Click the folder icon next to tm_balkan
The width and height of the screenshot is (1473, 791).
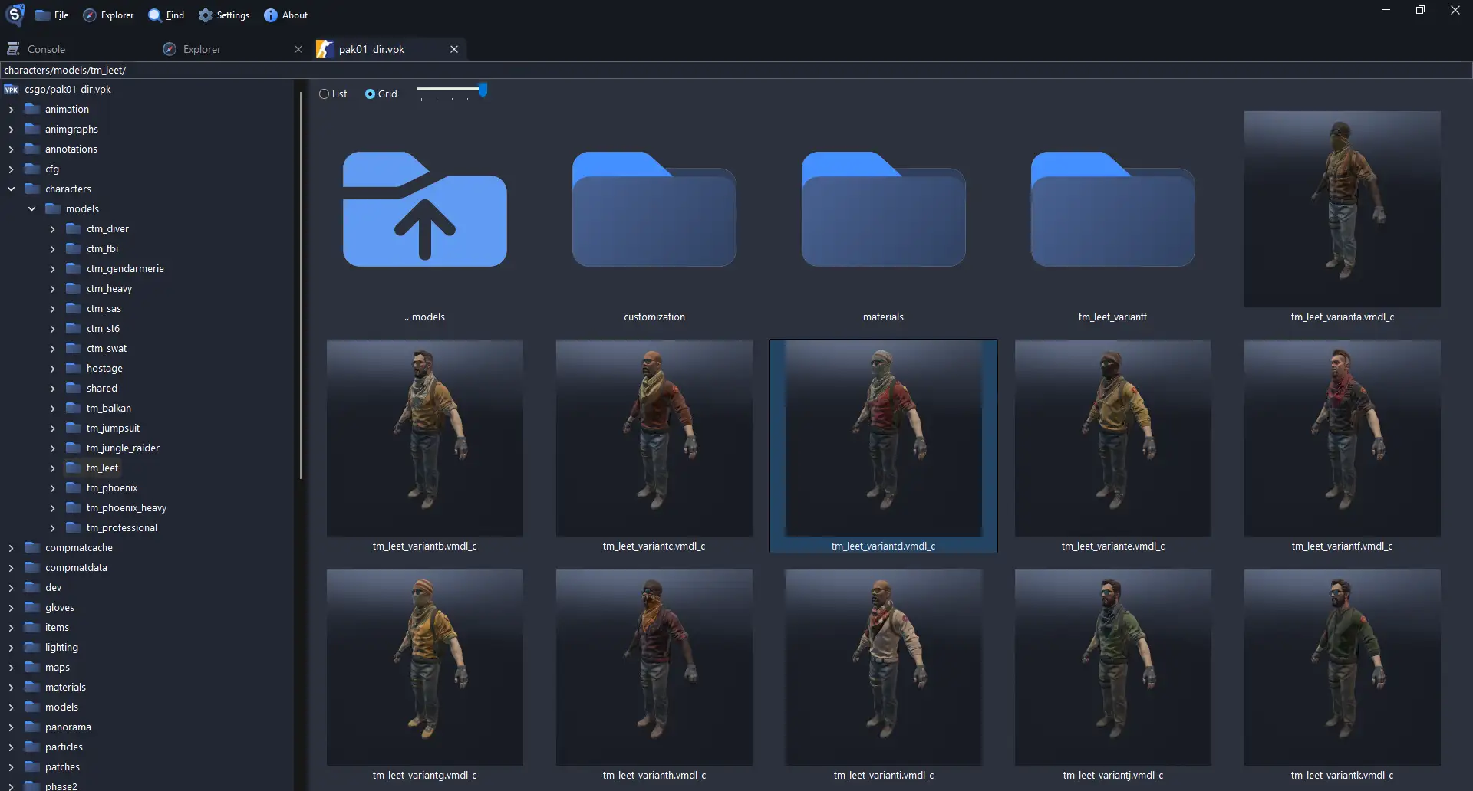pos(74,408)
